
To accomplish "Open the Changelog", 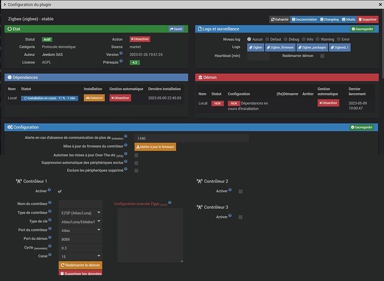I will point(329,19).
